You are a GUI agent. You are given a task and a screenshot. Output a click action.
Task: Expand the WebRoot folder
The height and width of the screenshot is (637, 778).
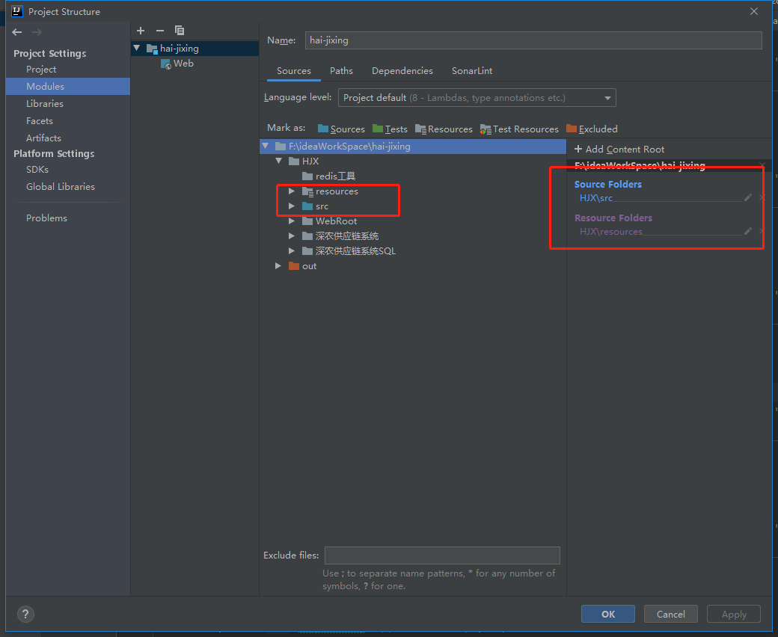pyautogui.click(x=292, y=221)
